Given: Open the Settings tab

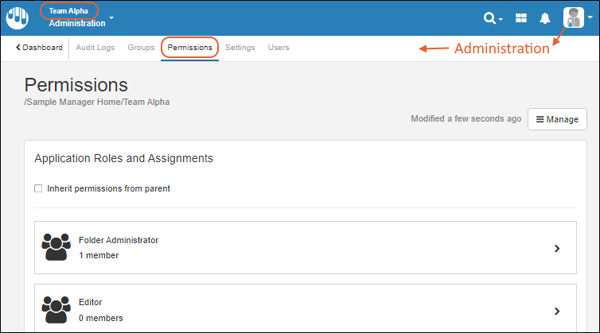Looking at the screenshot, I should (240, 48).
